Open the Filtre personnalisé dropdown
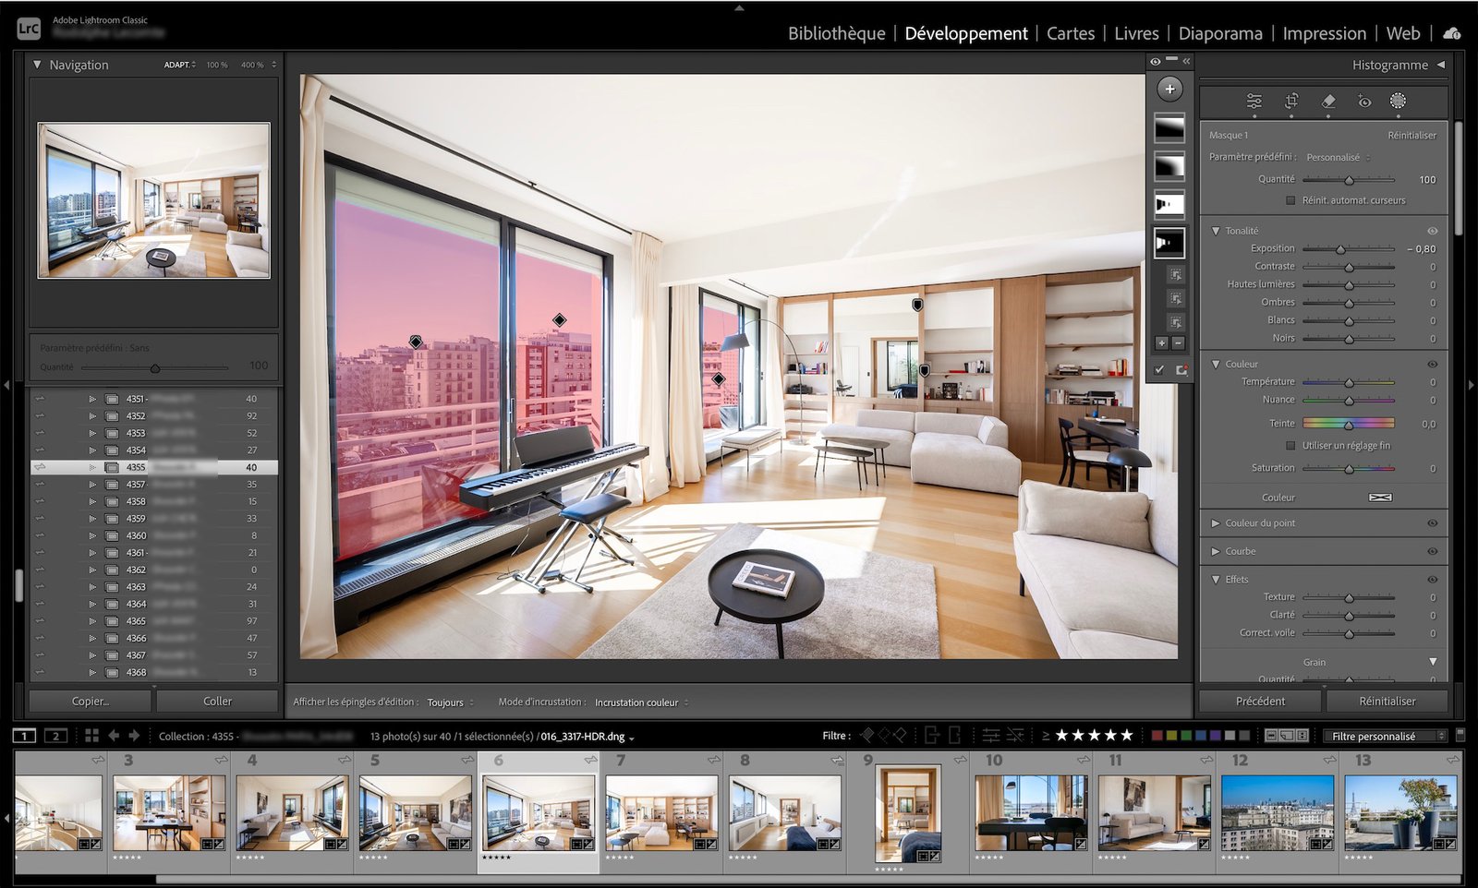1478x888 pixels. pos(1384,736)
